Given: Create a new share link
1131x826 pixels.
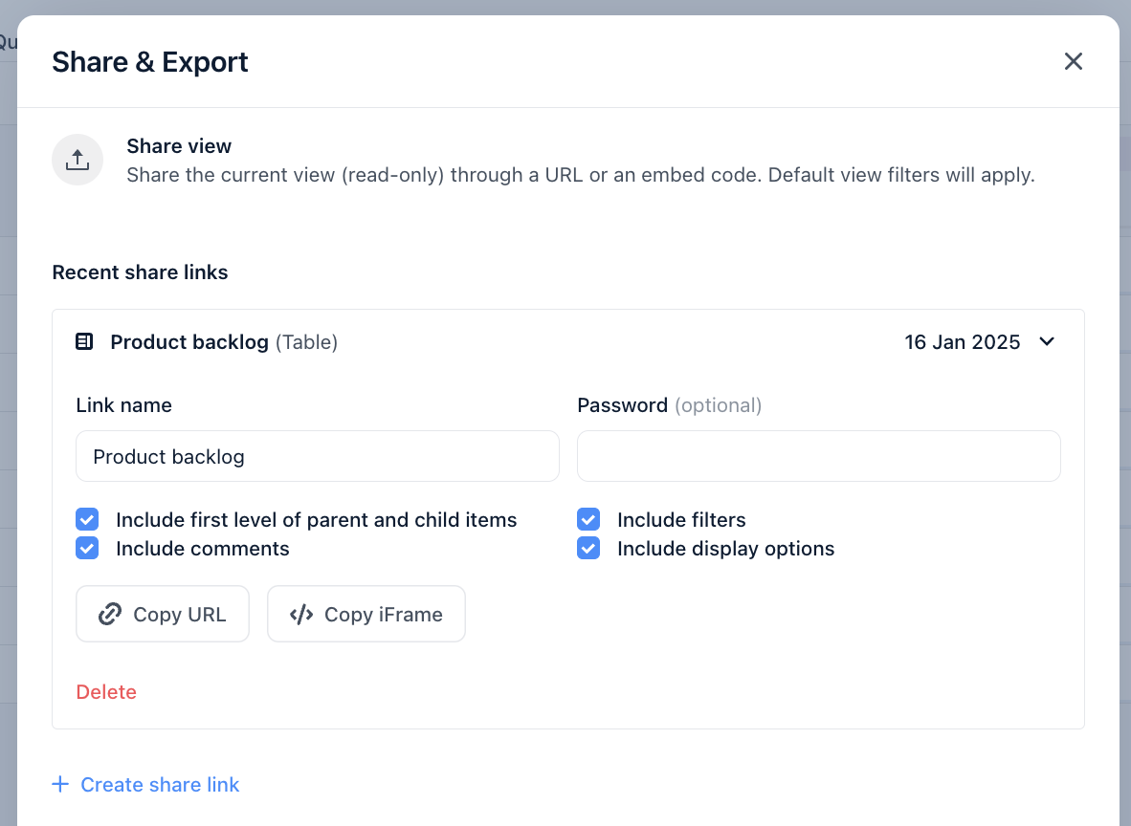Looking at the screenshot, I should (145, 784).
